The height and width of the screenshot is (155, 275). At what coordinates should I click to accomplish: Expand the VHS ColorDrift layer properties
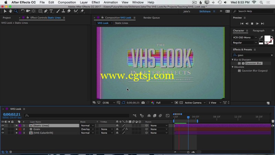[16, 133]
